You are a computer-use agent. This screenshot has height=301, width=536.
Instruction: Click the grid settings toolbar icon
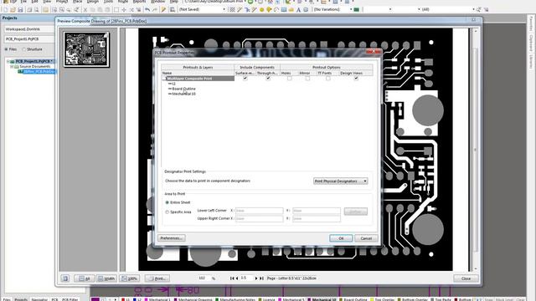pyautogui.click(x=232, y=10)
